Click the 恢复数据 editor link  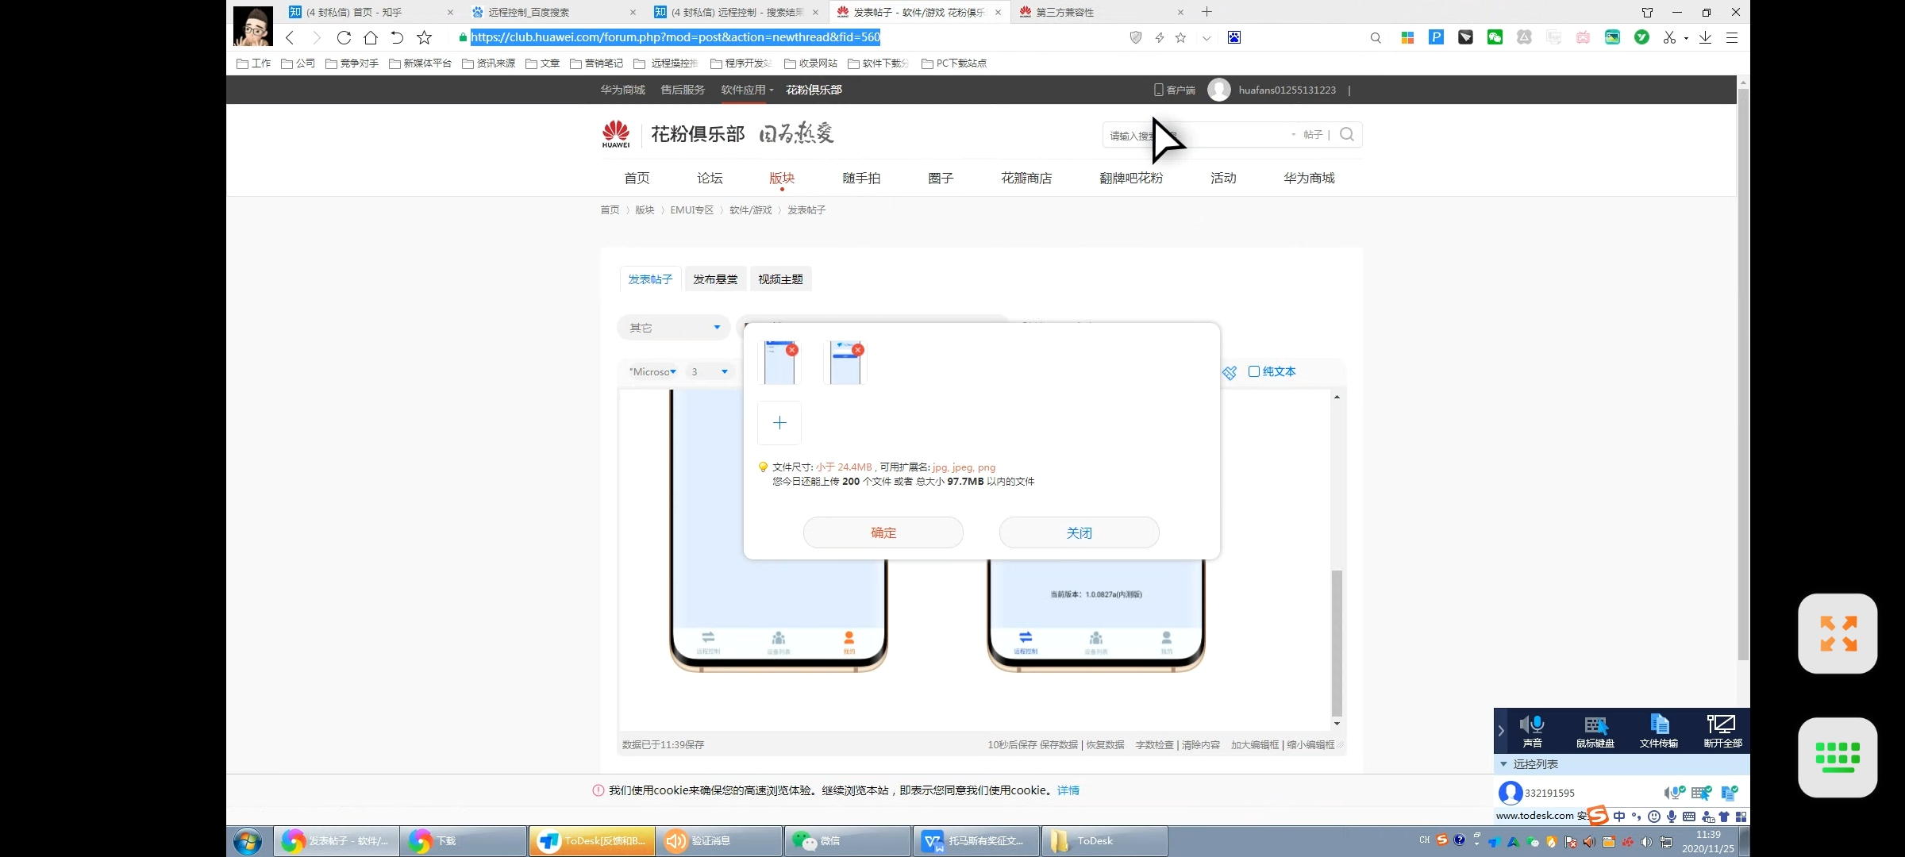point(1105,745)
